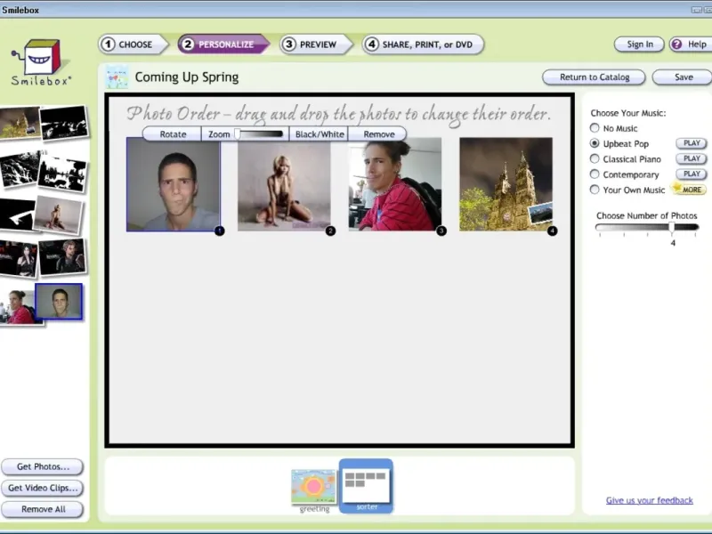The width and height of the screenshot is (712, 534).
Task: Select photo number 1 of man's face
Action: 173,184
